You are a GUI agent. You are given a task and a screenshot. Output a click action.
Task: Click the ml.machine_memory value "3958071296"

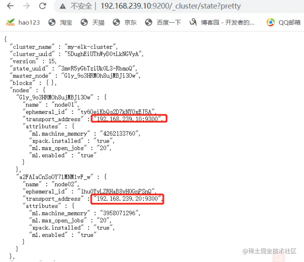(x=120, y=213)
